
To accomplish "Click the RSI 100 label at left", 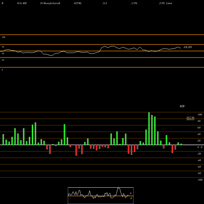I will click(x=3, y=37).
